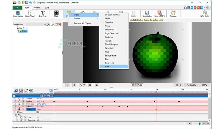The height and width of the screenshot is (129, 224).
Task: Switch to the Object tab
Action: click(37, 7)
